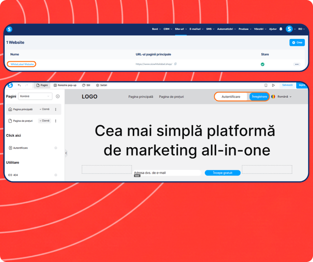This screenshot has height=262, width=313.
Task: Copy the homepage URL icon
Action: (175, 64)
